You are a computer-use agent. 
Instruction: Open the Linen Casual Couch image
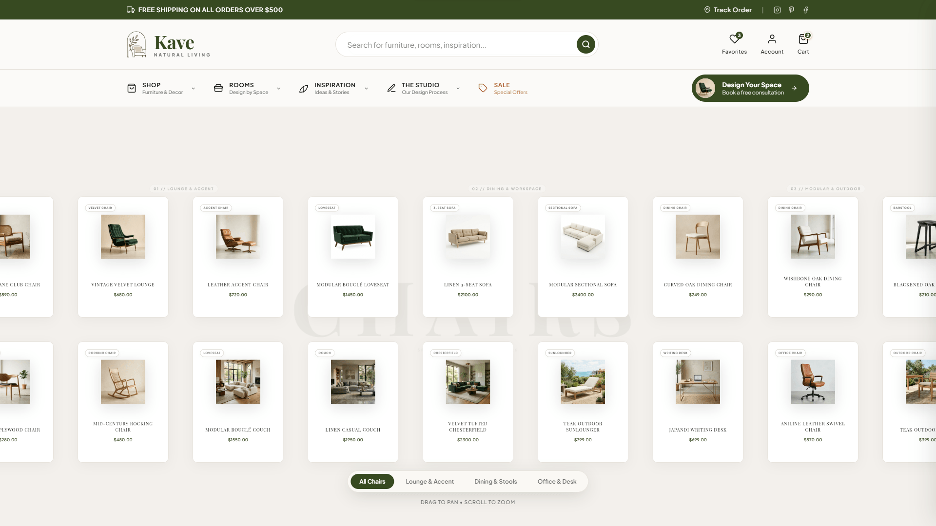(353, 382)
